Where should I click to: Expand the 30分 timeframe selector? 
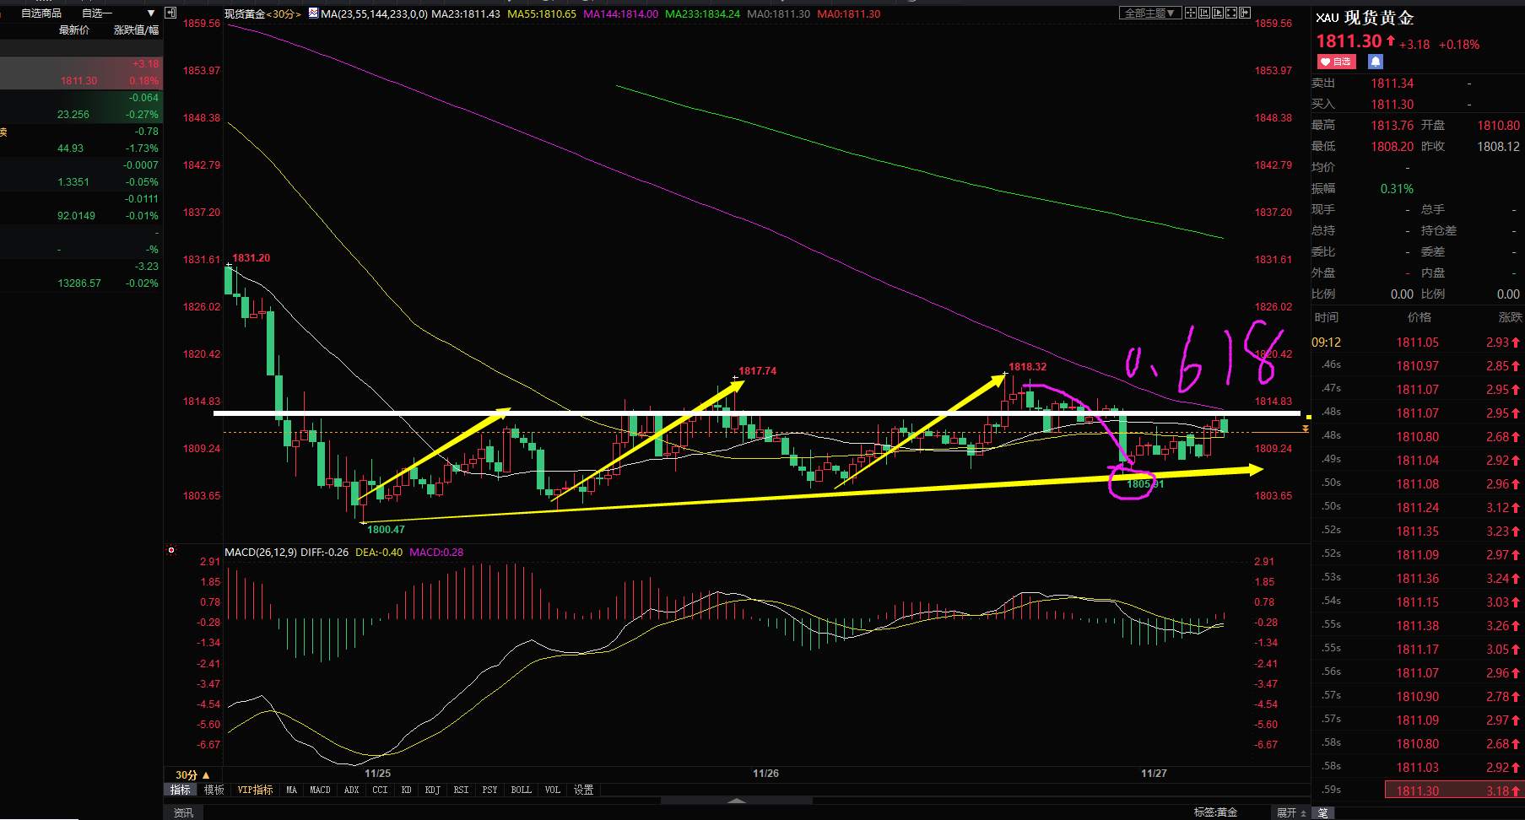(192, 774)
